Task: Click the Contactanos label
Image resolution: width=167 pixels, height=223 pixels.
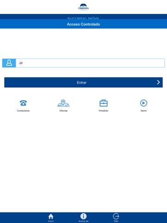Action: pos(23,111)
